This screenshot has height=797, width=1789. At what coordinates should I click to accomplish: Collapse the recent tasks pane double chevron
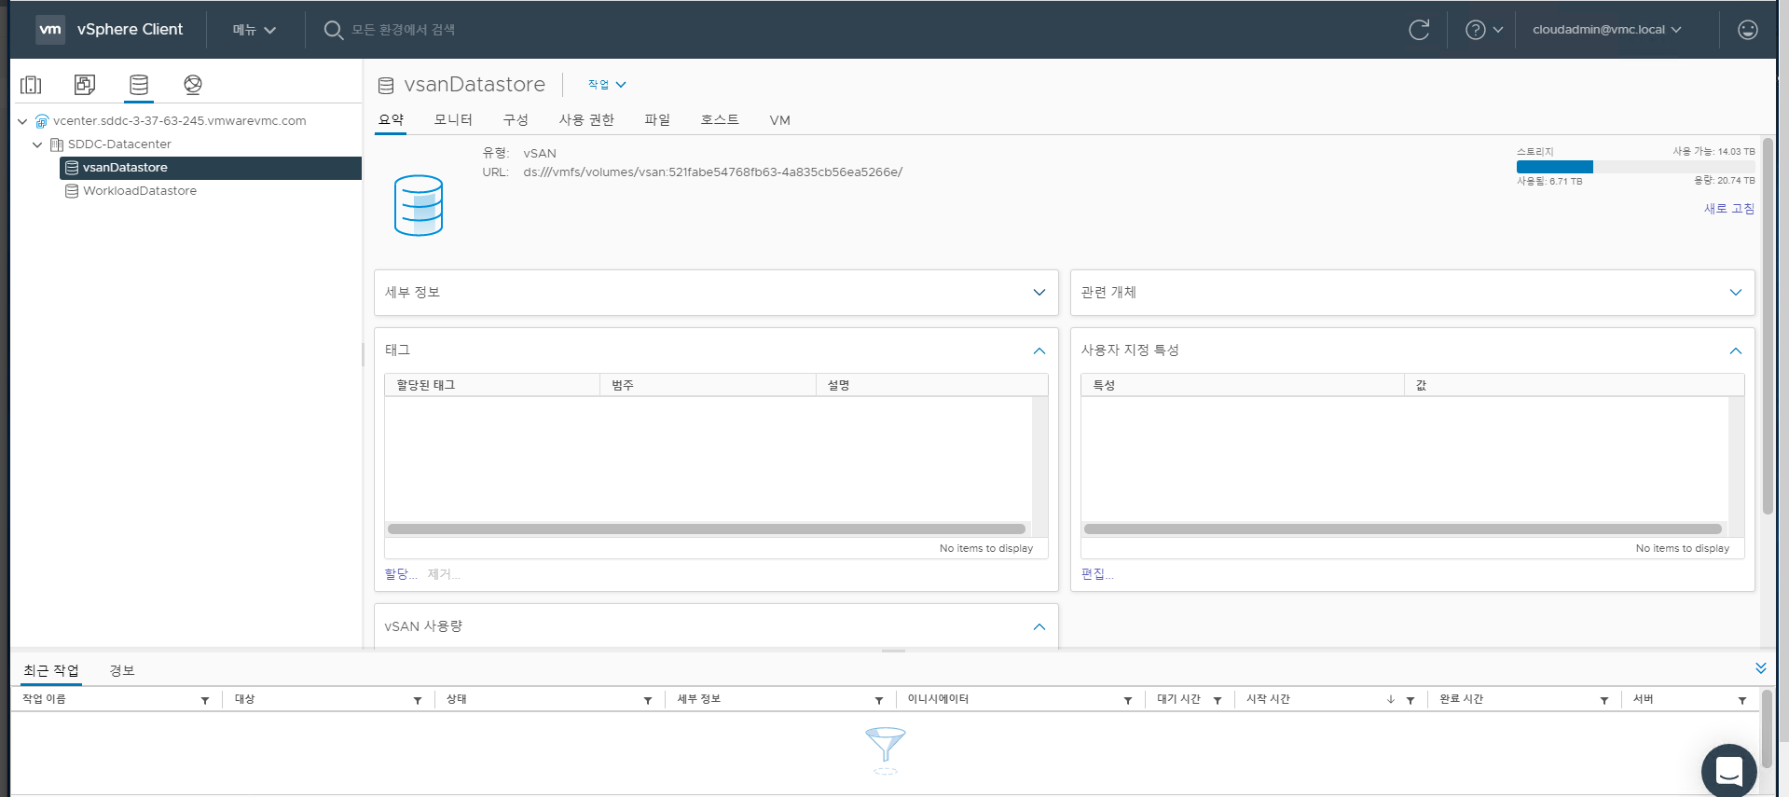click(x=1761, y=668)
